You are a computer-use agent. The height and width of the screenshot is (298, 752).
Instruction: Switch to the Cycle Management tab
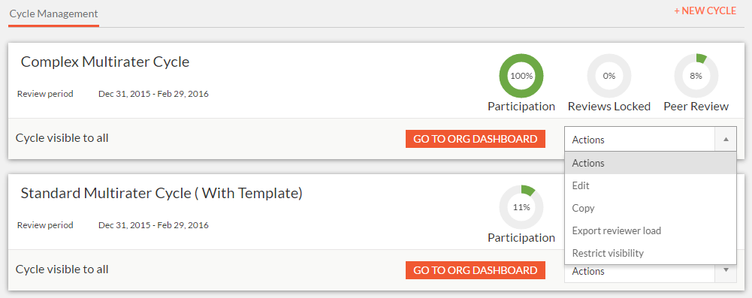pyautogui.click(x=54, y=14)
